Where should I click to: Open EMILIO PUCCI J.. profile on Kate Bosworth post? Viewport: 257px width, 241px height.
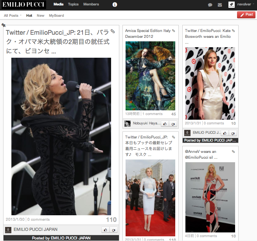point(207,133)
